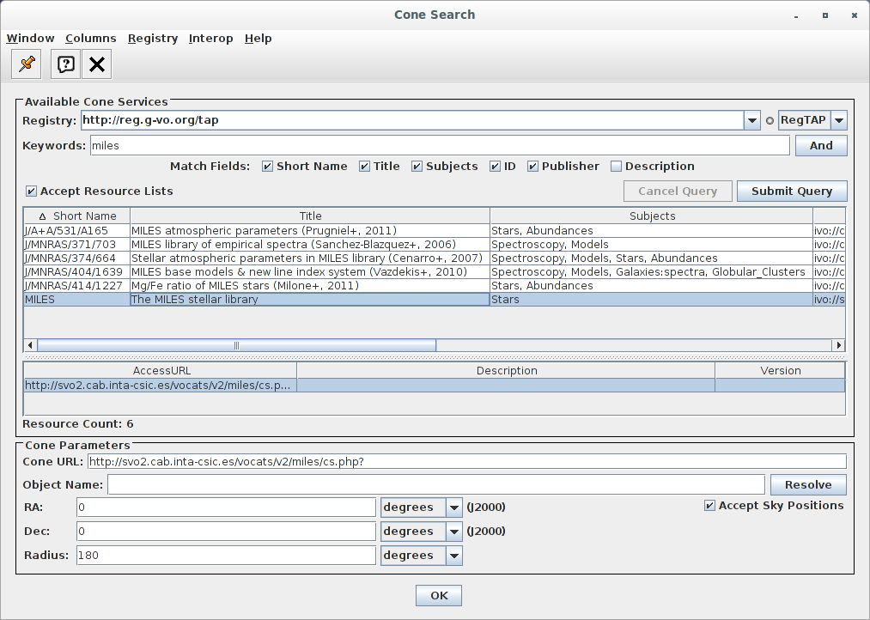
Task: Open the Help menu
Action: tap(258, 39)
